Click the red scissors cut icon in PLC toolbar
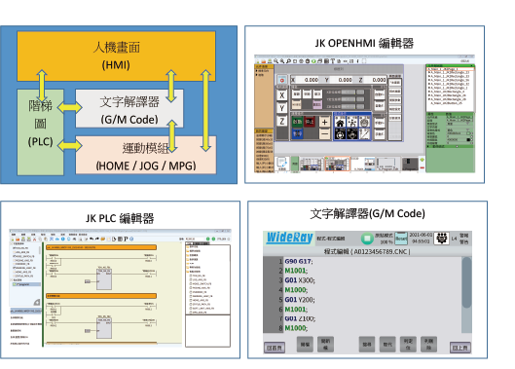515x369 pixels. 34,239
